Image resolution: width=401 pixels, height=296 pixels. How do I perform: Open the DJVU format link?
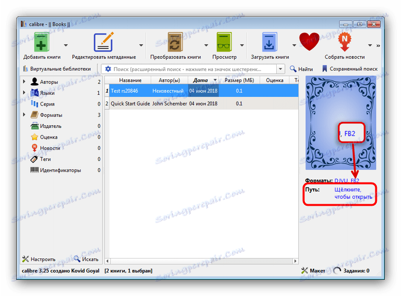point(341,181)
